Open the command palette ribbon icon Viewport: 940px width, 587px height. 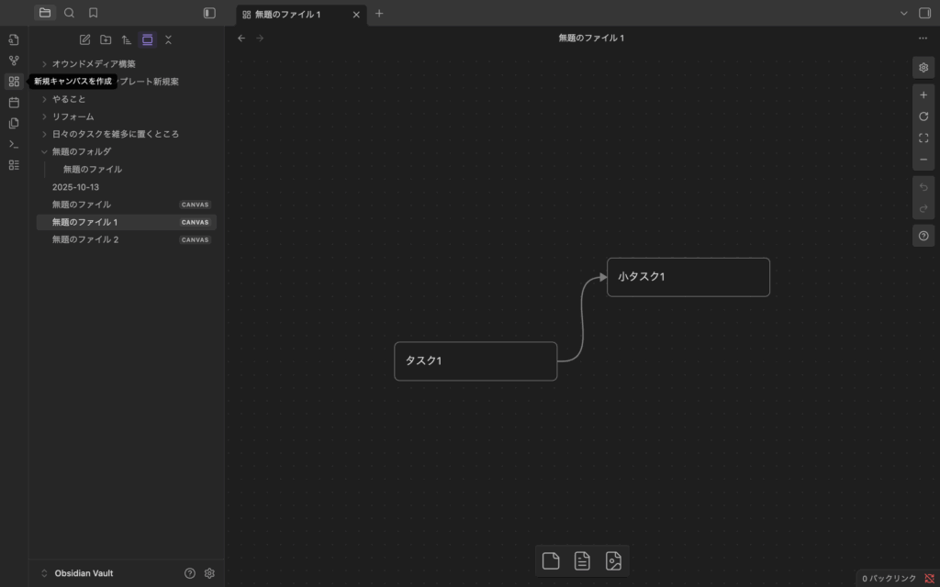pyautogui.click(x=14, y=144)
